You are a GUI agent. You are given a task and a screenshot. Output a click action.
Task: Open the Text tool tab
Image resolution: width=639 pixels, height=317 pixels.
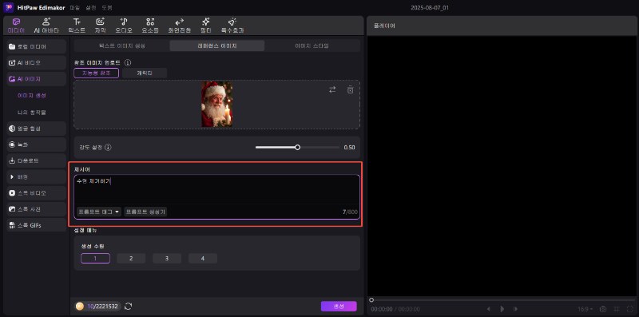coord(77,26)
